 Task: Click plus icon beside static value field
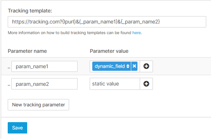pyautogui.click(x=146, y=84)
